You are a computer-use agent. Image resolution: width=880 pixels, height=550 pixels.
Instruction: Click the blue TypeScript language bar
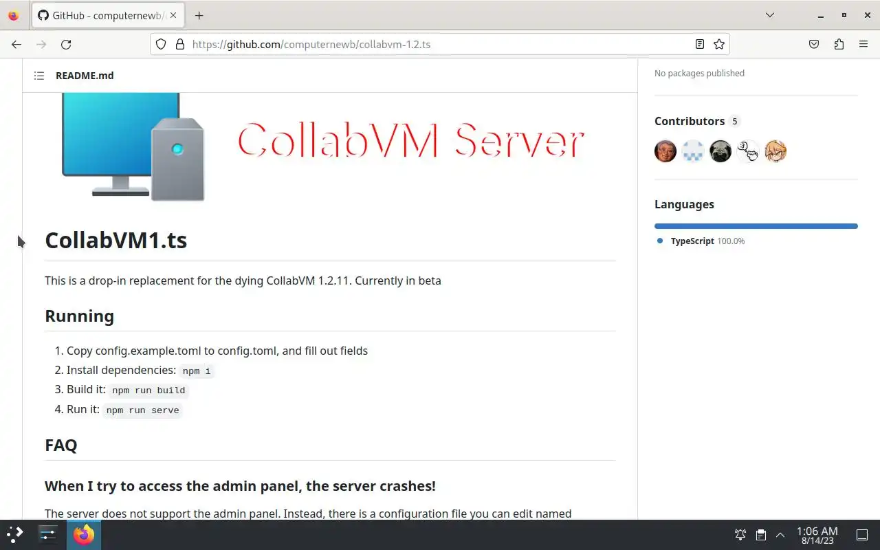(756, 226)
